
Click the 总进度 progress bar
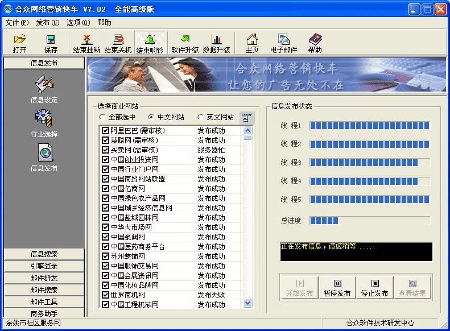pos(370,221)
